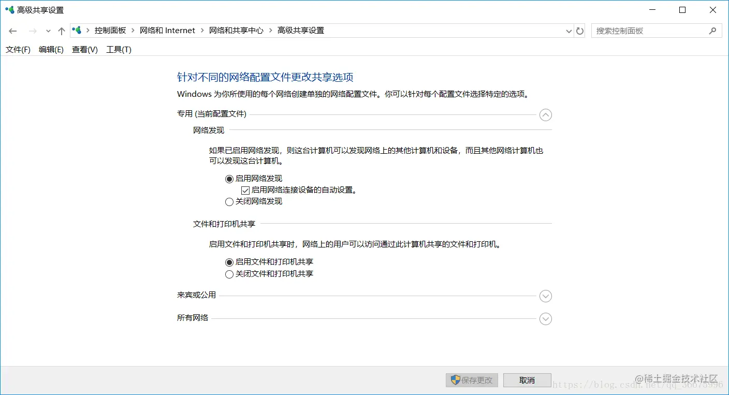Expand the 所有网络 section
This screenshot has height=395, width=729.
[x=545, y=318]
